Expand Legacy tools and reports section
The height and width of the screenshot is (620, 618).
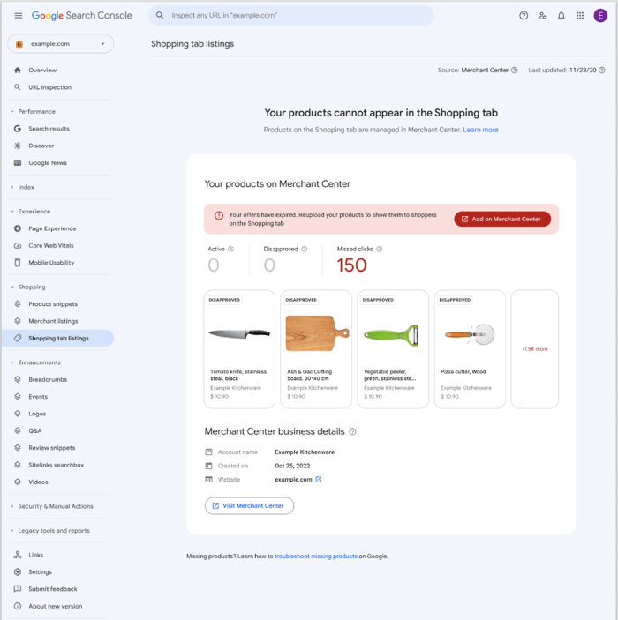tap(12, 531)
